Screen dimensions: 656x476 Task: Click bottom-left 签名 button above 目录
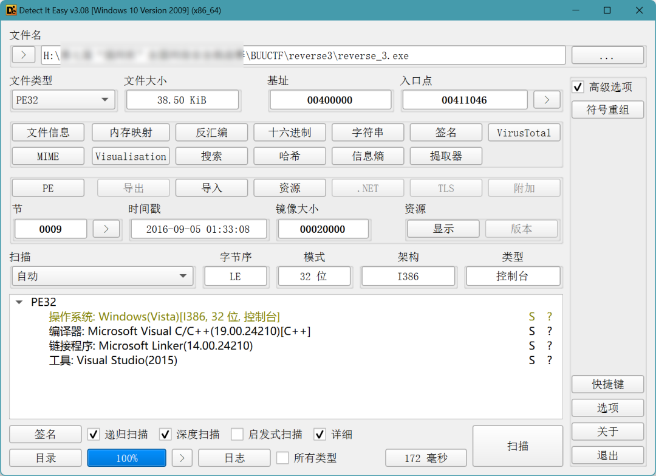point(45,434)
